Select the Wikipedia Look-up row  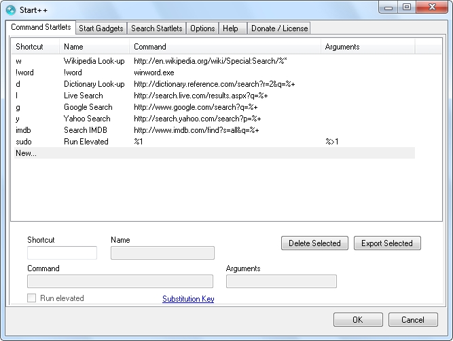coord(94,62)
